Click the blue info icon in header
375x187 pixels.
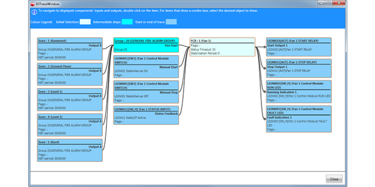pyautogui.click(x=33, y=12)
